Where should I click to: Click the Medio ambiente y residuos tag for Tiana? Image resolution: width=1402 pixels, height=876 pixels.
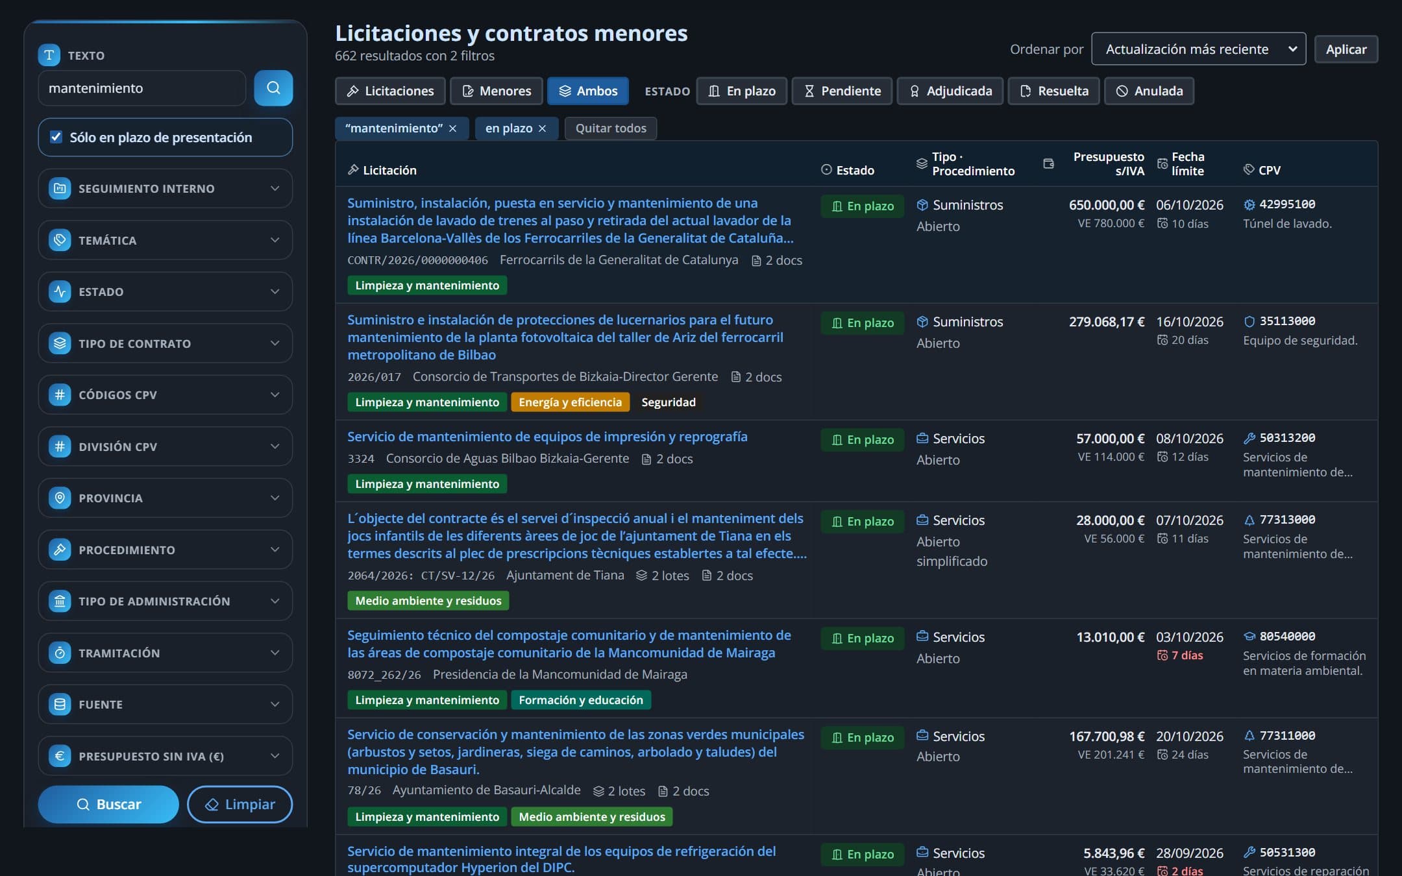click(x=428, y=601)
